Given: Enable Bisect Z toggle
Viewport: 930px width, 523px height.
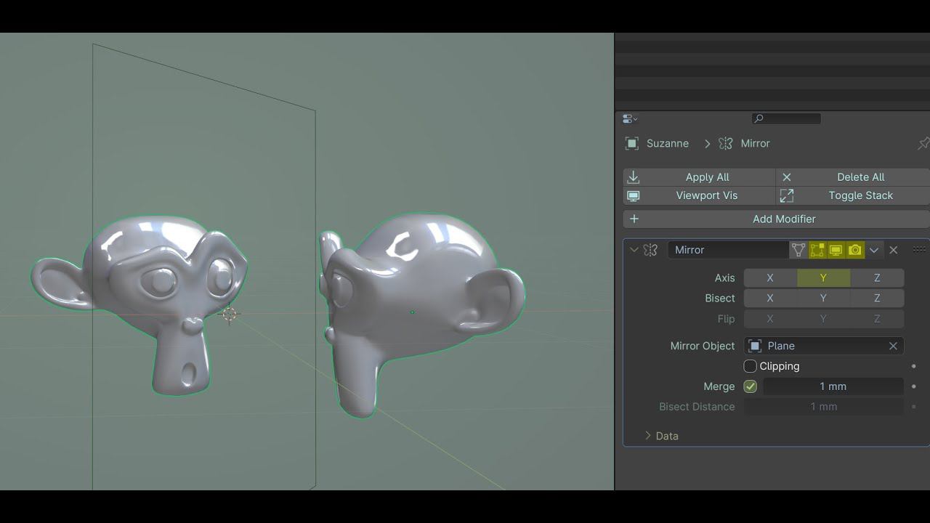Looking at the screenshot, I should [x=877, y=299].
